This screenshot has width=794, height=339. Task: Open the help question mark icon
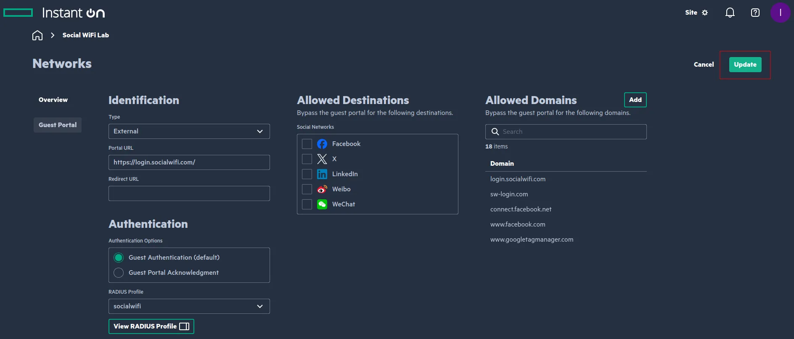pos(755,13)
